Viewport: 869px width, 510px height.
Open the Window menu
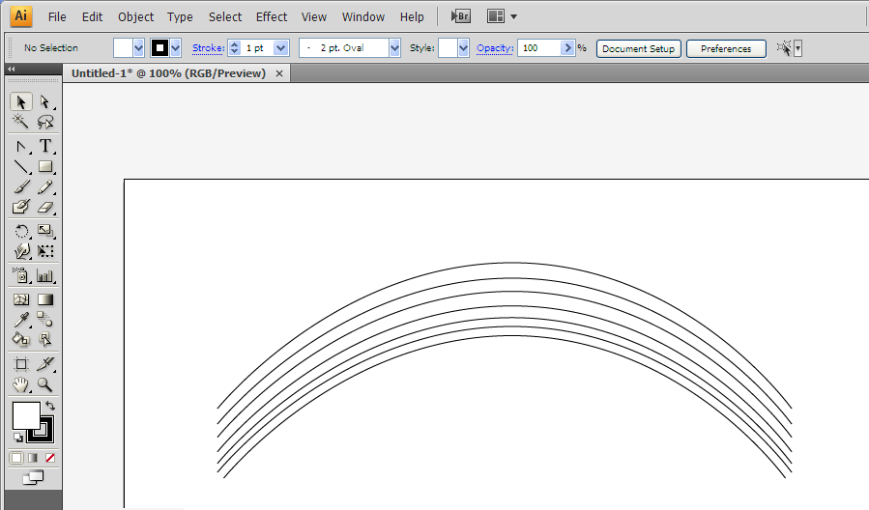(x=363, y=17)
